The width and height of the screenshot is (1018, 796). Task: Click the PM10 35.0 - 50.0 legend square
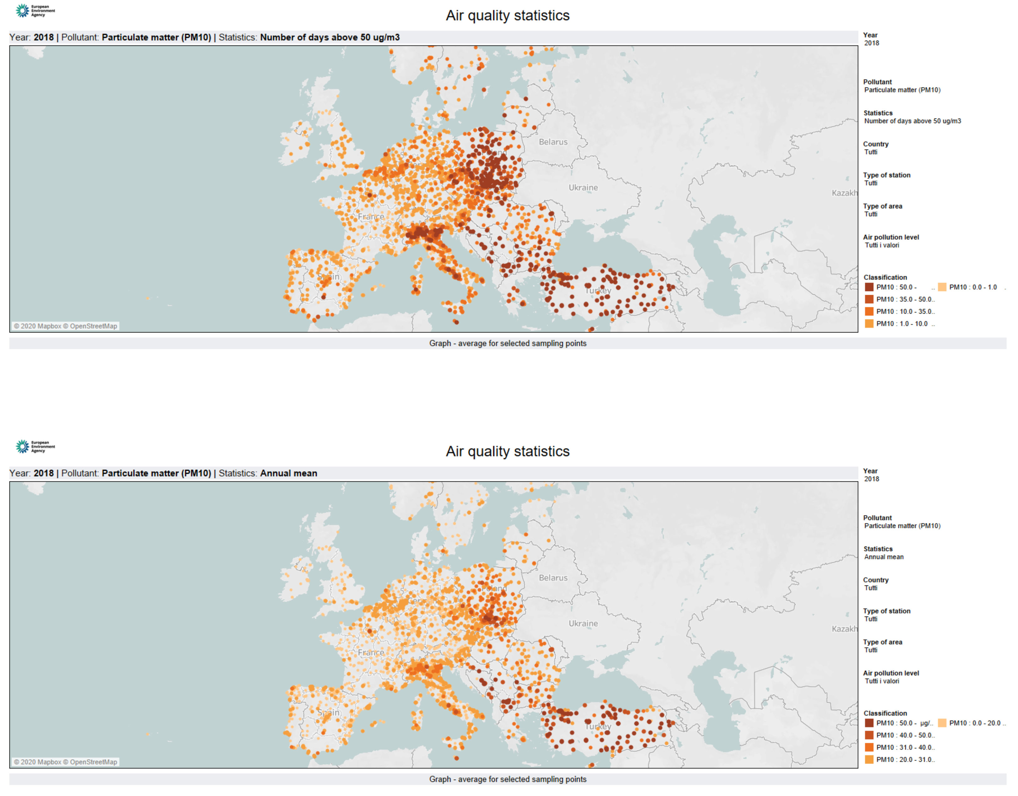coord(869,299)
